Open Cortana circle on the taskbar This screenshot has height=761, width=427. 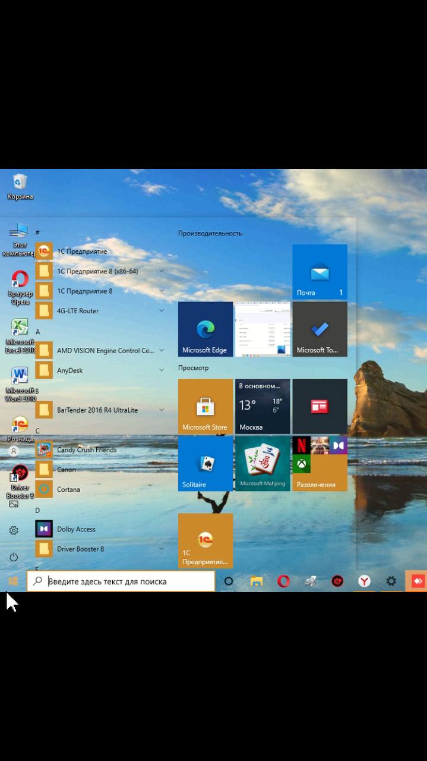pyautogui.click(x=229, y=581)
